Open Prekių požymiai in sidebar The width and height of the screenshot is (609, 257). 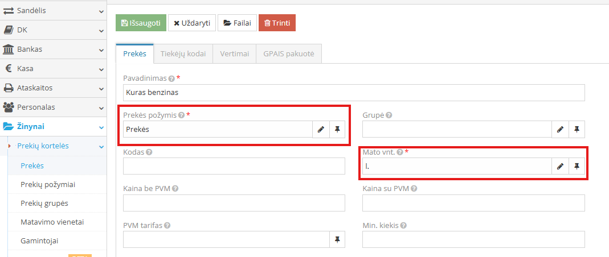pyautogui.click(x=48, y=185)
